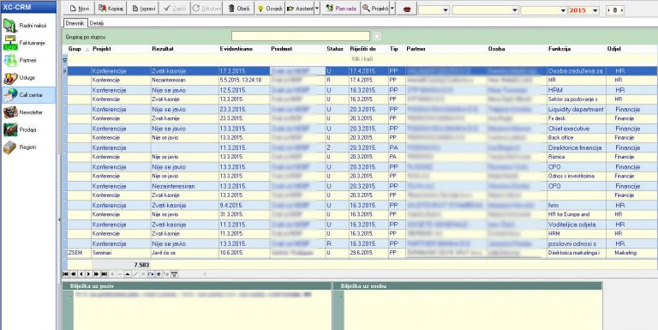This screenshot has width=658, height=330.
Task: Select the Dnevnik tab
Action: (75, 23)
